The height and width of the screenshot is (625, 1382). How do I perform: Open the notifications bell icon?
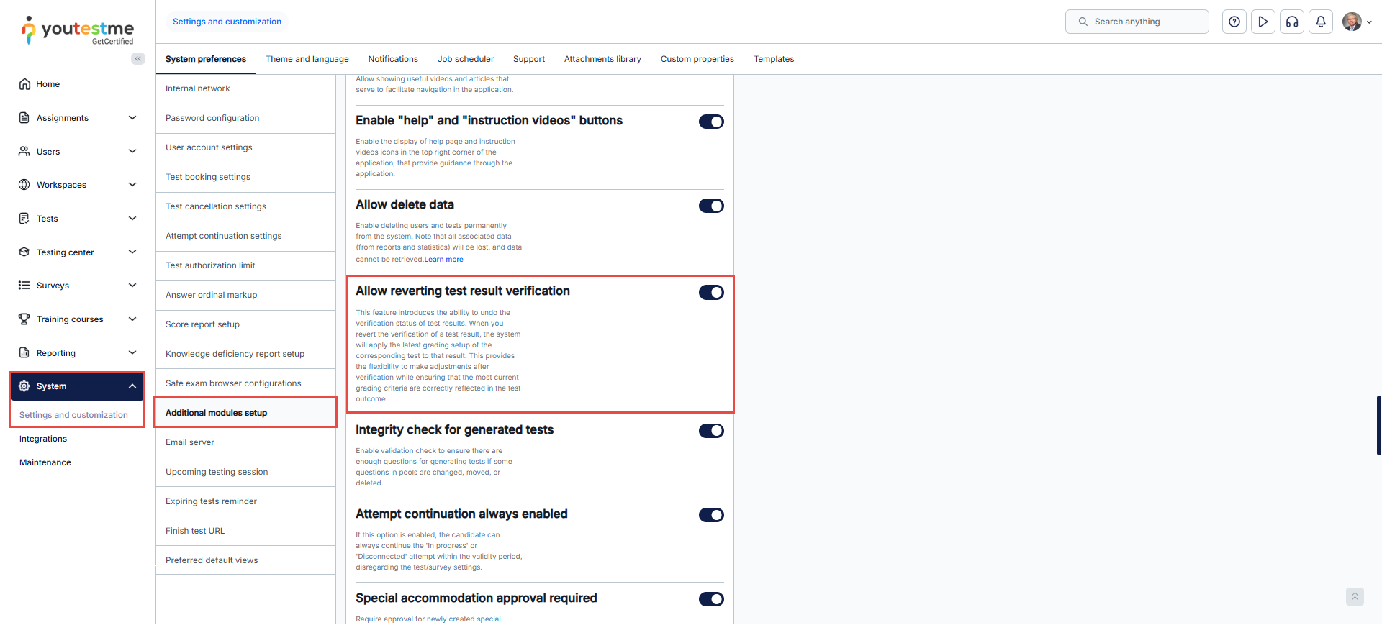[x=1320, y=22]
